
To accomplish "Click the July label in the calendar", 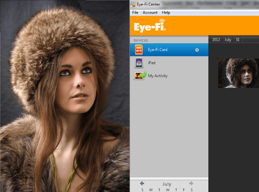I will pos(167,184).
